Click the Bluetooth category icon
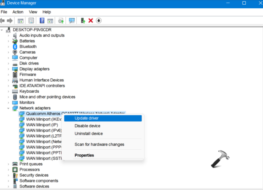The width and height of the screenshot is (263, 190). pos(15,46)
